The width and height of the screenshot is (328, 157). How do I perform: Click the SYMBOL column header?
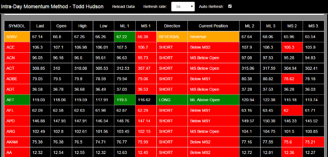click(x=17, y=26)
